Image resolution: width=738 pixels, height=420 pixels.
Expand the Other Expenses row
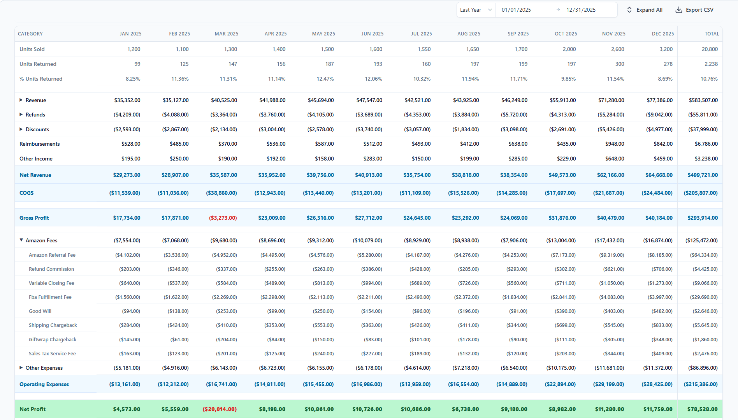[21, 368]
